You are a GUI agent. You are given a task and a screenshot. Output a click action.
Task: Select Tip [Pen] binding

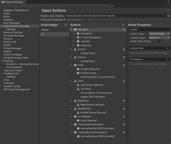85,89
